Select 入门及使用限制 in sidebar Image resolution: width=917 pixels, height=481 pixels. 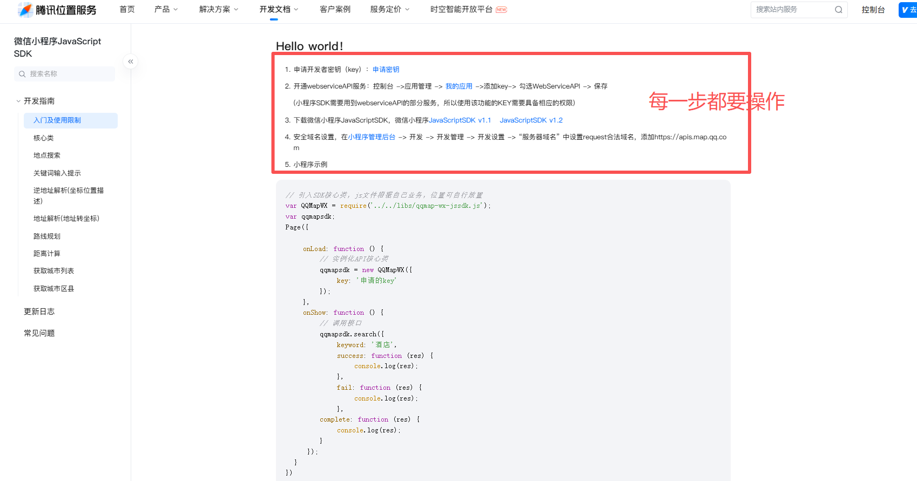[x=71, y=120]
